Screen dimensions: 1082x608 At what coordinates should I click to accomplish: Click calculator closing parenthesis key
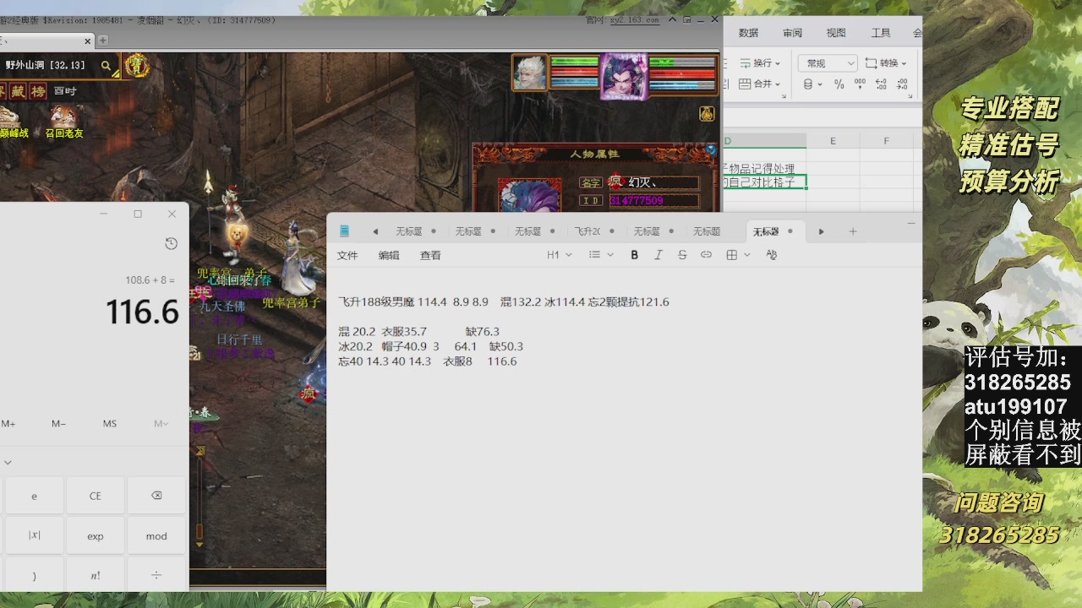coord(34,576)
